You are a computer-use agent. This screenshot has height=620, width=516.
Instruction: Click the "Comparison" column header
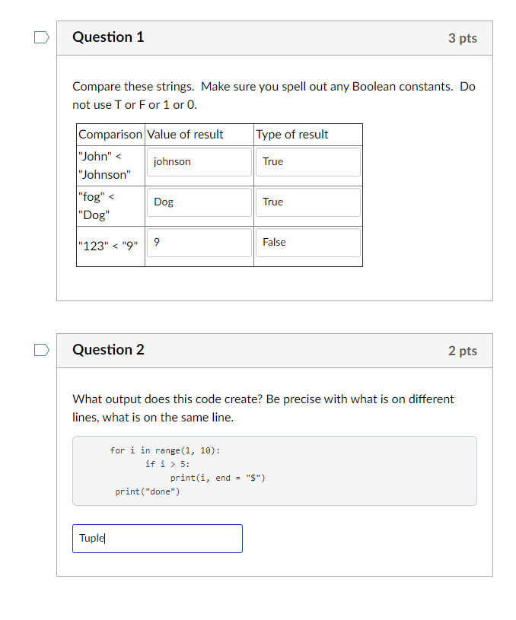point(110,134)
